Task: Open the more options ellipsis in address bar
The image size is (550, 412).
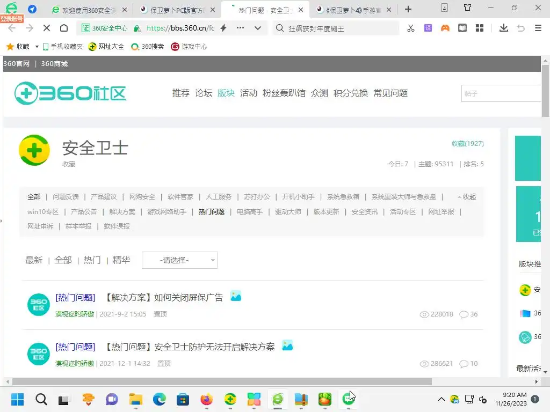Action: click(240, 28)
